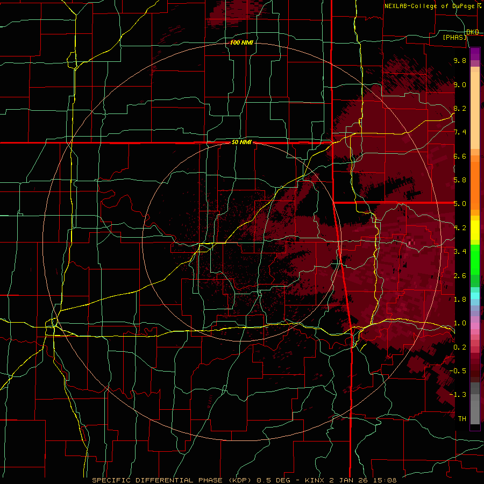Pick the pink swatch near 1.0

point(475,326)
